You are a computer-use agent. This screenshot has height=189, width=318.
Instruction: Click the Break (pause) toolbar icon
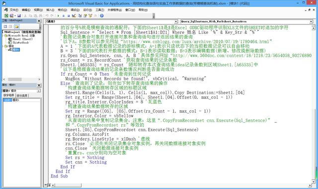(64, 15)
